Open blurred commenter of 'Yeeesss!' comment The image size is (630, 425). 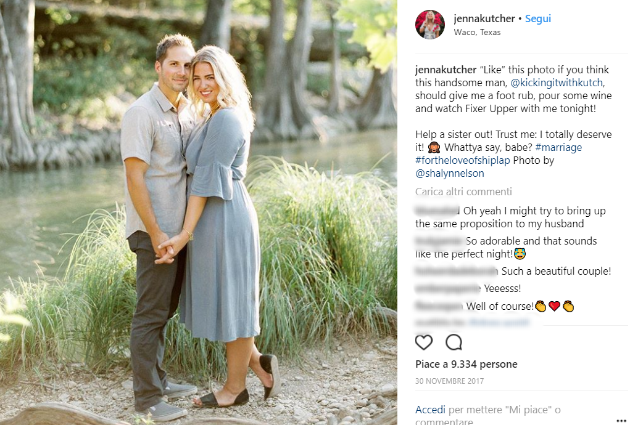447,288
